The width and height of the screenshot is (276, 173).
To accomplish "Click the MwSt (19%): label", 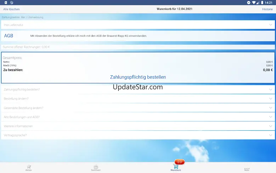I will point(10,65).
